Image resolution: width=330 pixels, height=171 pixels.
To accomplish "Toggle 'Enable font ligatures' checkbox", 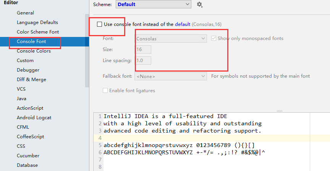I will click(105, 91).
